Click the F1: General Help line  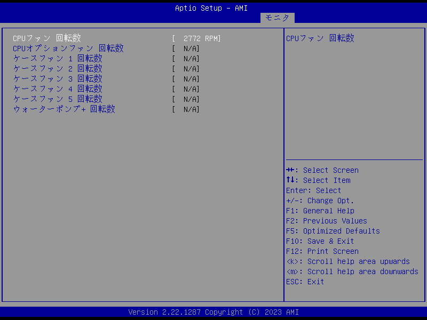coord(320,211)
